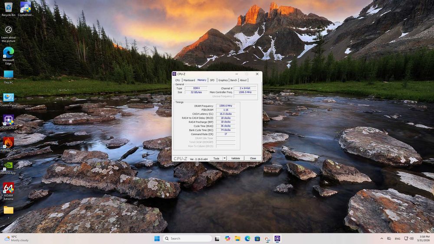Click the cloud sync tray icon
This screenshot has width=434, height=244.
[x=389, y=238]
